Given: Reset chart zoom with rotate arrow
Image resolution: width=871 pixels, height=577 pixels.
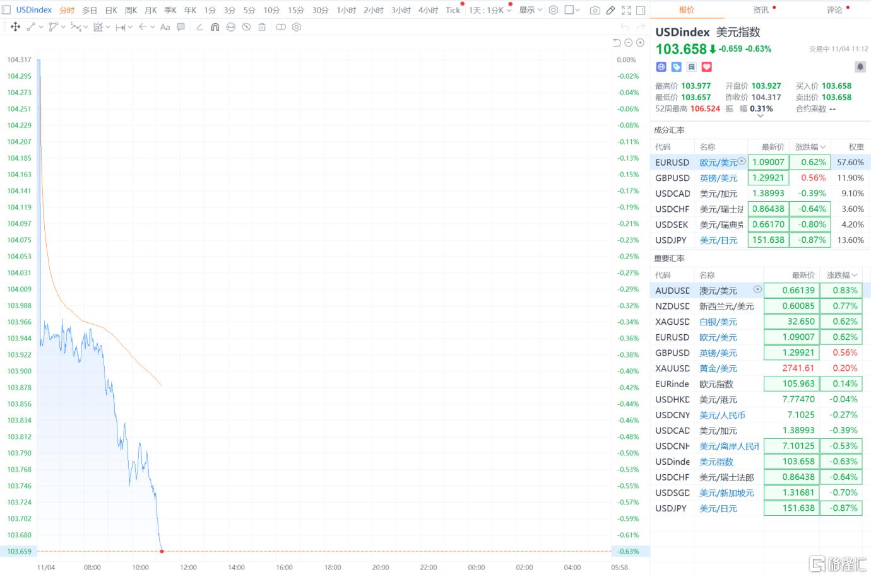Looking at the screenshot, I should pos(617,43).
